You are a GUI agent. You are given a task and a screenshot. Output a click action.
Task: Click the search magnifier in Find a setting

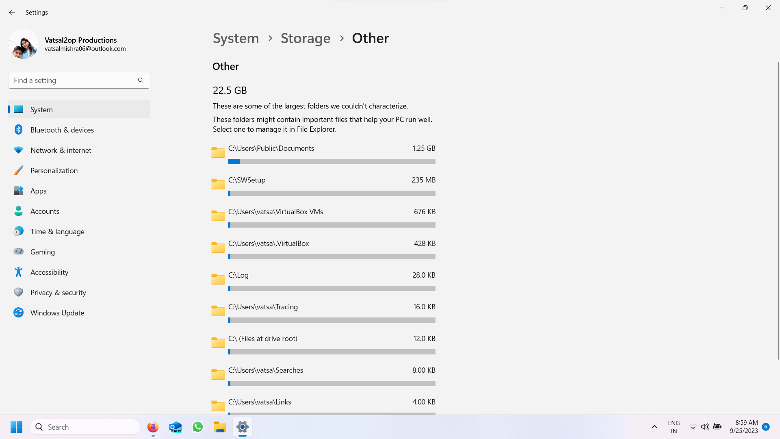click(x=141, y=80)
